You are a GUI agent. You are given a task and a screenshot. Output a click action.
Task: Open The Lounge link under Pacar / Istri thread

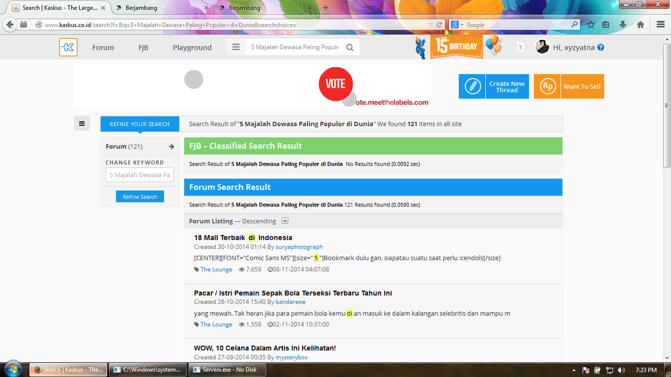coord(216,324)
